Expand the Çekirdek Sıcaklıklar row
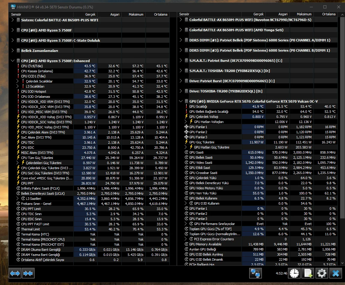The height and width of the screenshot is (285, 345). [17, 81]
